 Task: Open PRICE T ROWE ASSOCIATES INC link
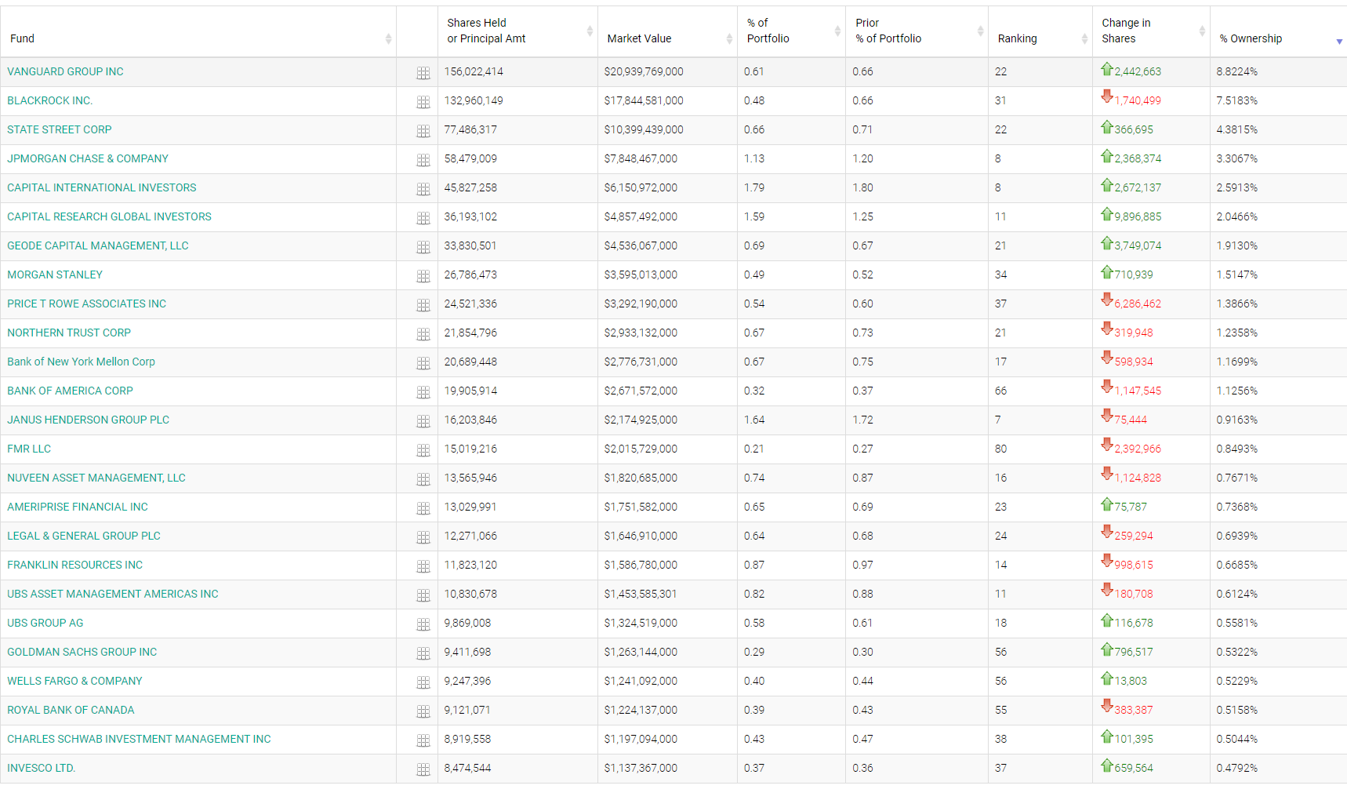86,304
